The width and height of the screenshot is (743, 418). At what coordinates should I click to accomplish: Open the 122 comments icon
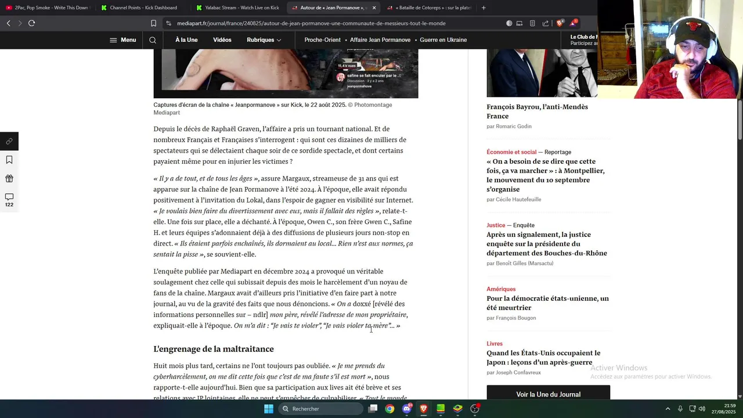(x=9, y=200)
